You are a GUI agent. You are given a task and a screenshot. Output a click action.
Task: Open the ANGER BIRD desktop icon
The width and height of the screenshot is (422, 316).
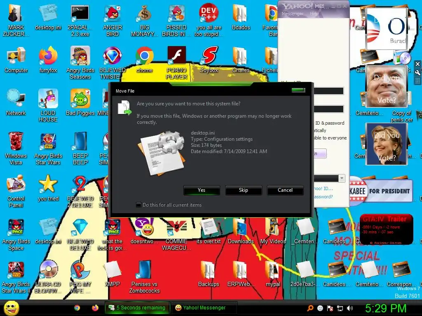(x=113, y=20)
